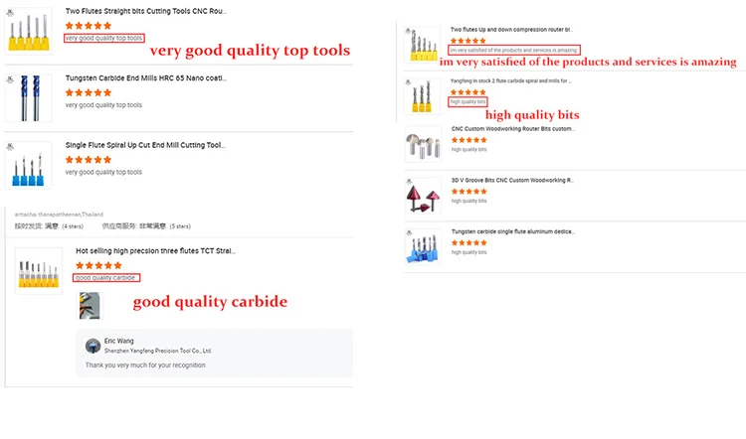
Task: Select the CNC Custom Woodworking Router Bits image
Action: (x=422, y=145)
